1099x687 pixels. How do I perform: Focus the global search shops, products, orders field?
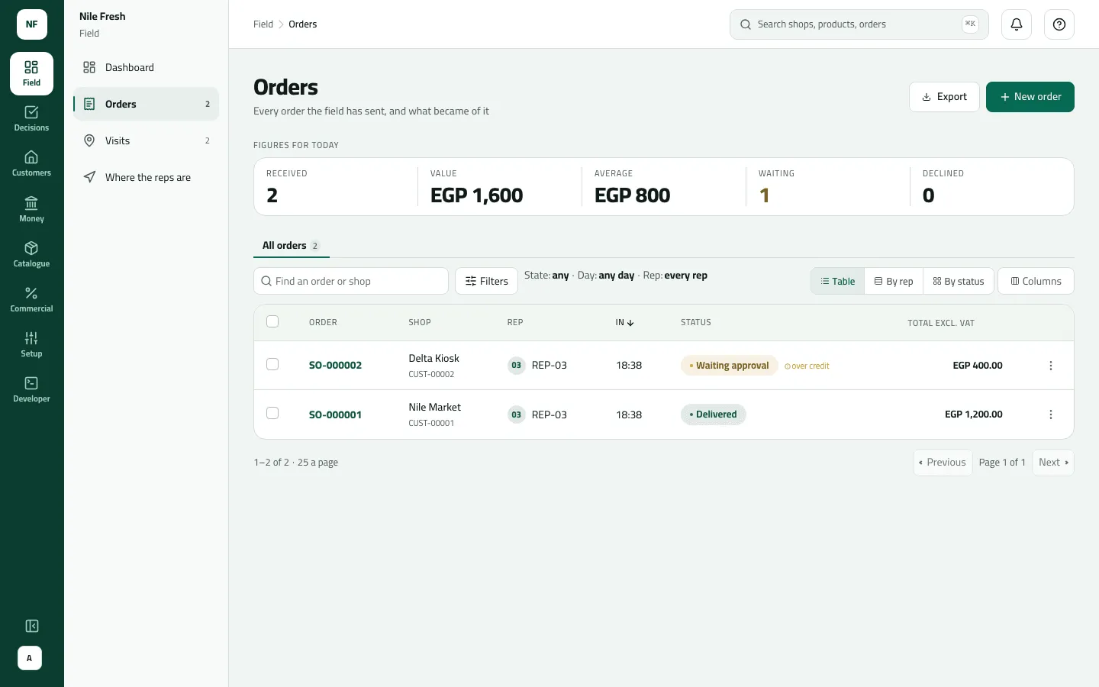(x=859, y=24)
